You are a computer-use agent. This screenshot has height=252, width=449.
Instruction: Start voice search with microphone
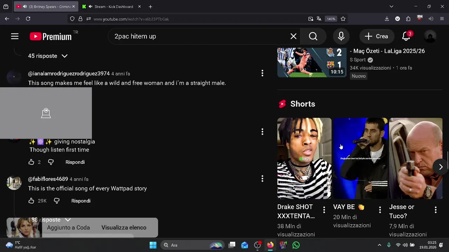tap(341, 36)
